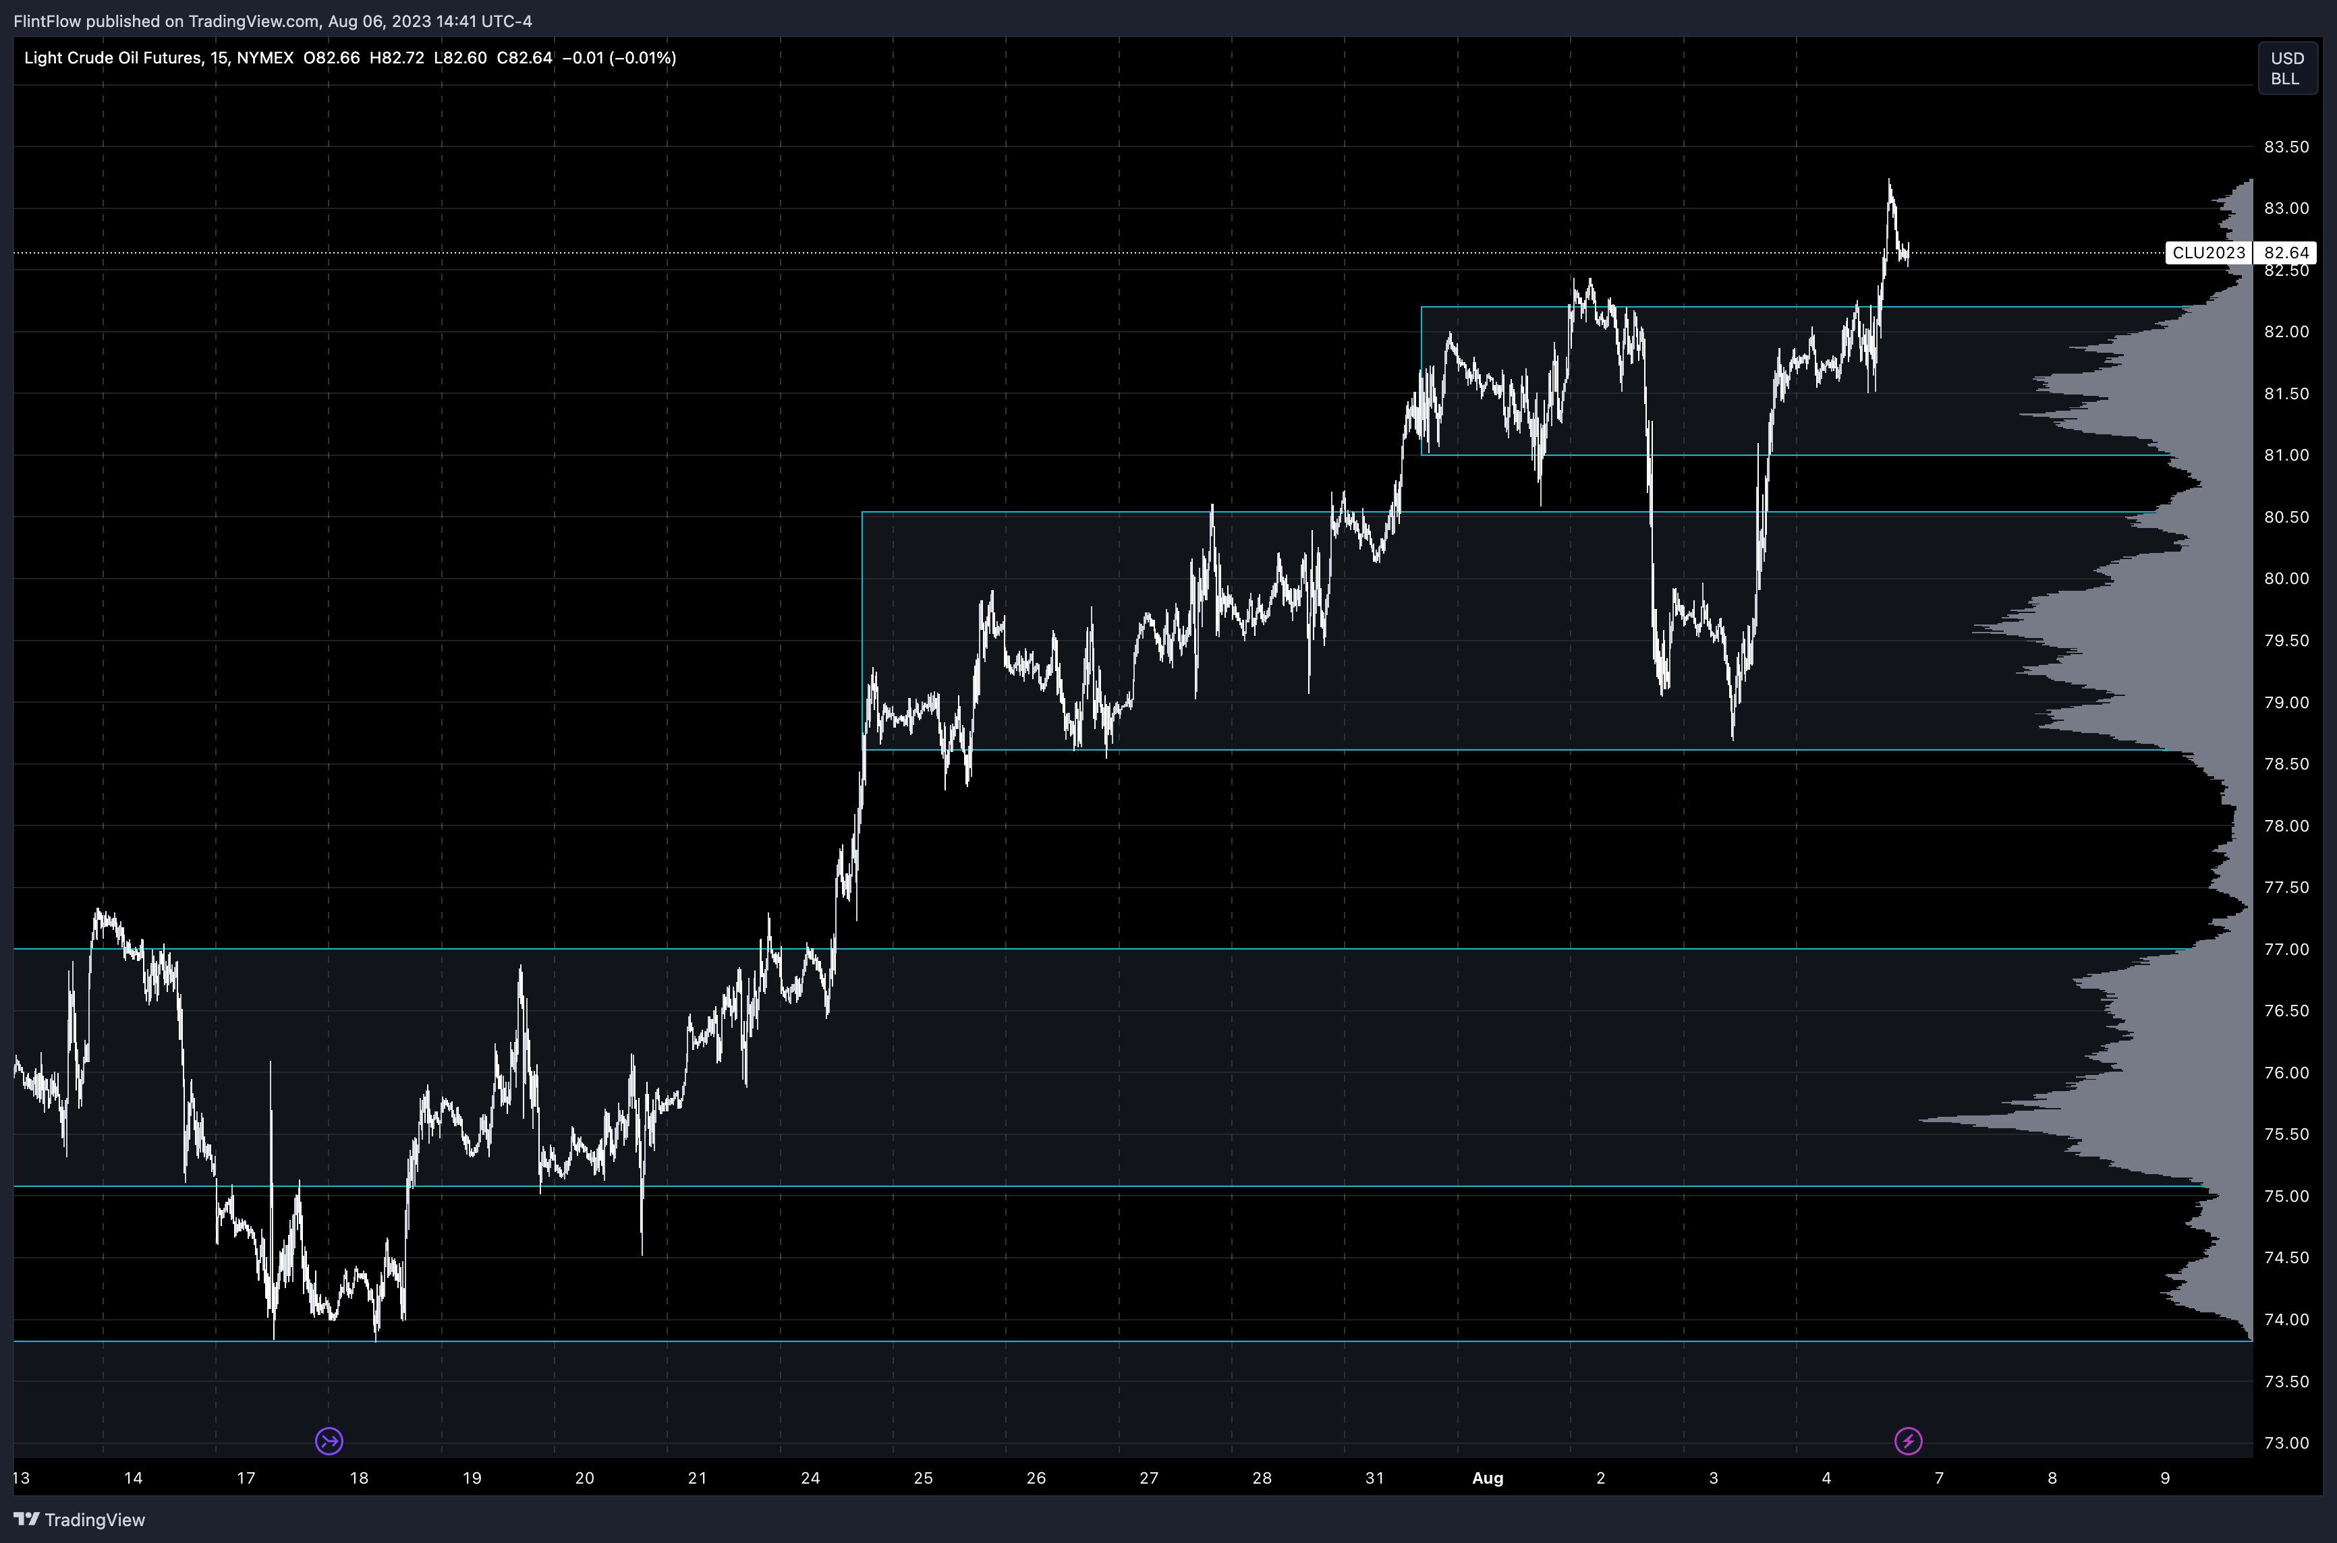Click the high value H82.72
The height and width of the screenshot is (1543, 2337).
[x=397, y=58]
